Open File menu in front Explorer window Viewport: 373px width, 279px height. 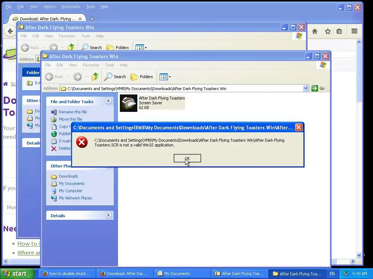48,65
